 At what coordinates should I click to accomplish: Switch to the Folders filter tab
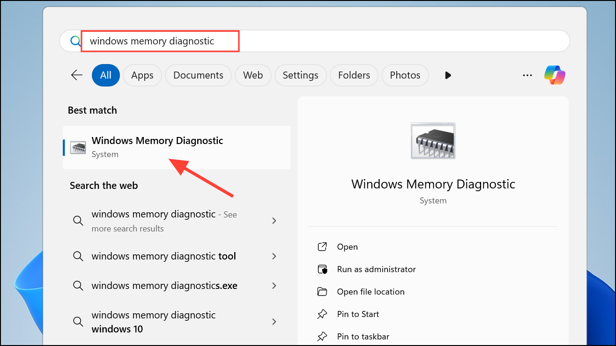click(x=354, y=75)
